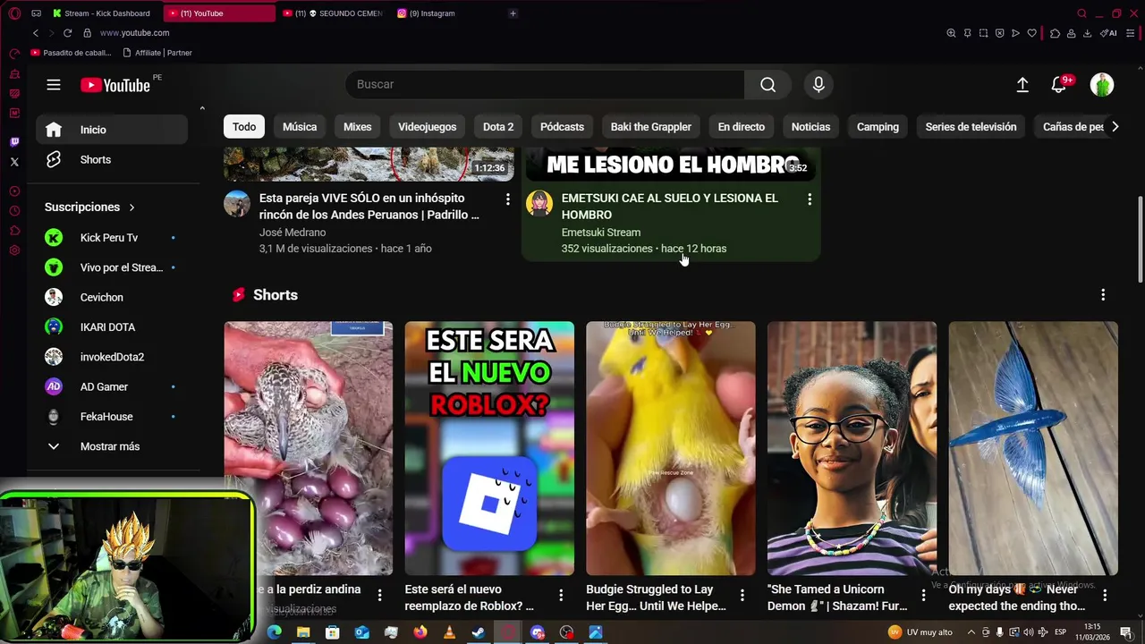This screenshot has width=1145, height=644.
Task: Play the ESTE SERA EL NUEVO ROBLOX short
Action: click(489, 448)
